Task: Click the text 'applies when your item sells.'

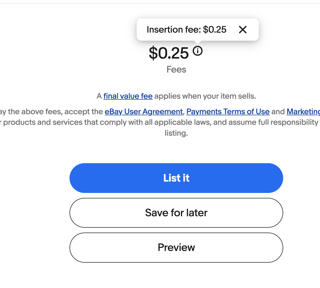Action: click(x=205, y=96)
